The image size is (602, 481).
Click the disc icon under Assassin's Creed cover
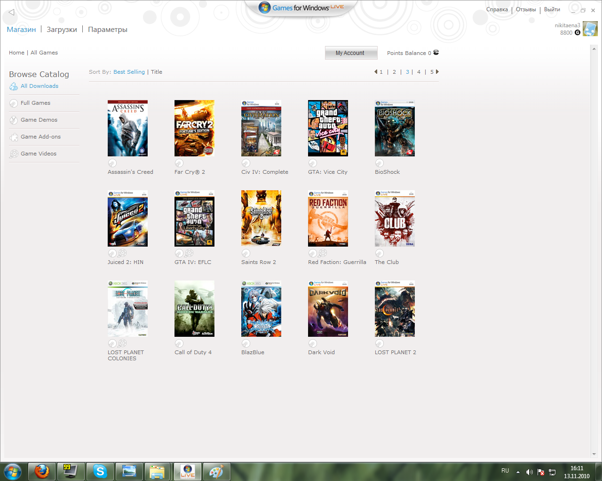tap(112, 163)
